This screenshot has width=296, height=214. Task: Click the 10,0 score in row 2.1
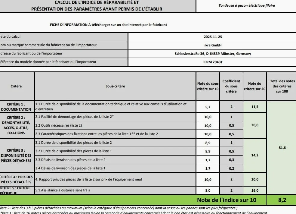coord(208,117)
